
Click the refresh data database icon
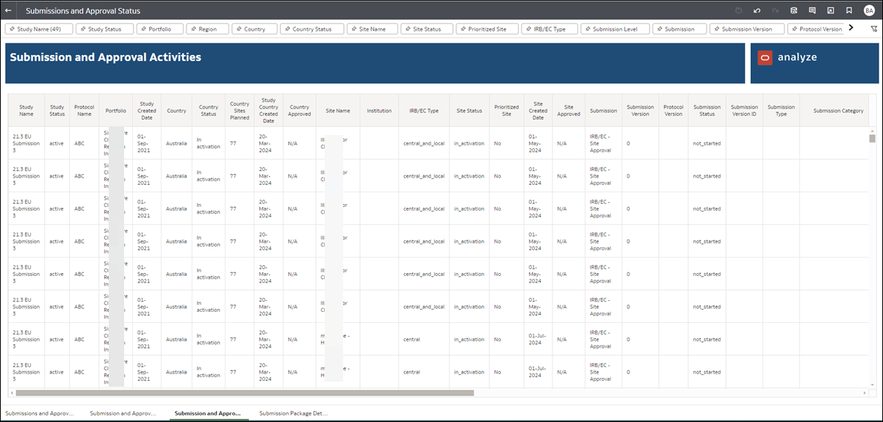click(x=793, y=11)
